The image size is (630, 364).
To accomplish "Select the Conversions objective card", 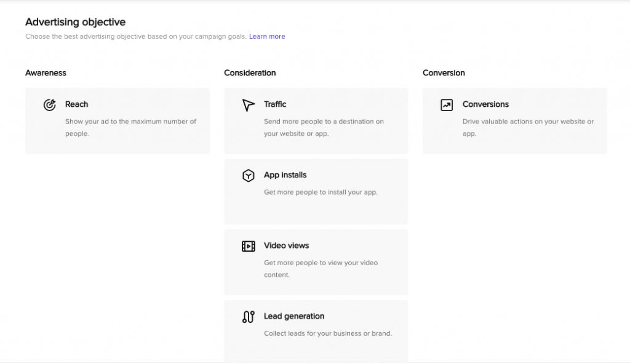I will click(x=515, y=121).
